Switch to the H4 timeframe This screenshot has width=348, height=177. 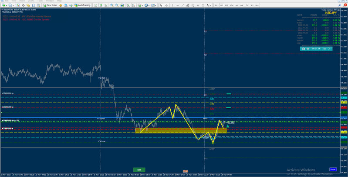(242, 5)
